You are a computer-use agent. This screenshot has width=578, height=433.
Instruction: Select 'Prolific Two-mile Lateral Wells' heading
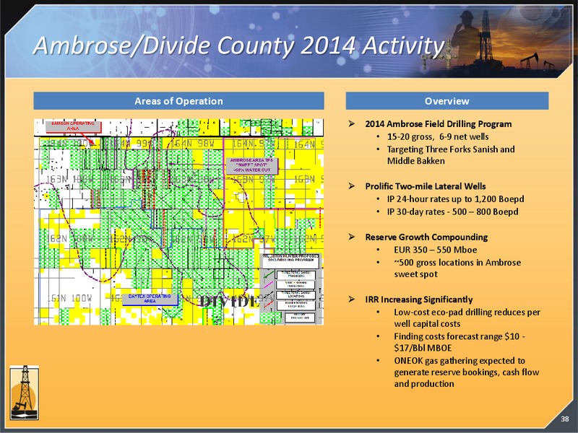[426, 186]
